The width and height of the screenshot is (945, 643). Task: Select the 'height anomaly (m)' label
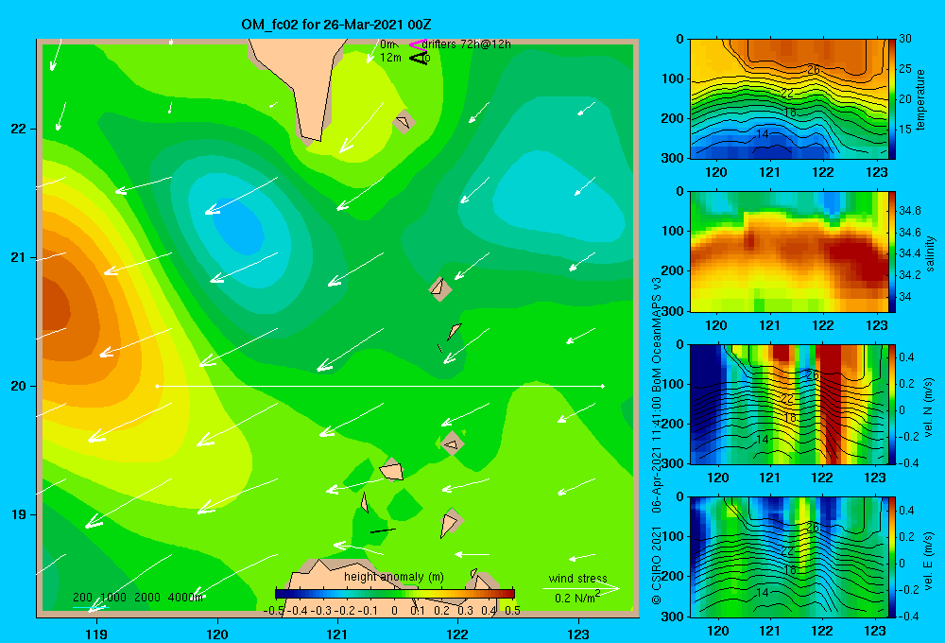[x=394, y=577]
